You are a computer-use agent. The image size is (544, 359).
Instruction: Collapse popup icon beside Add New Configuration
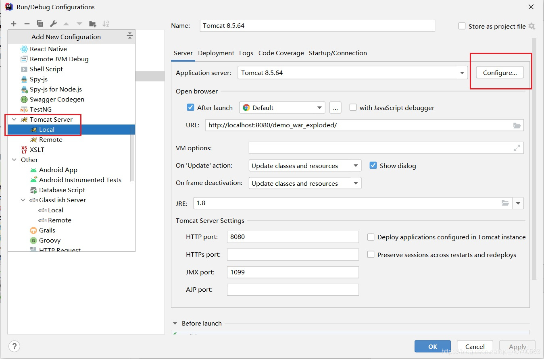129,36
